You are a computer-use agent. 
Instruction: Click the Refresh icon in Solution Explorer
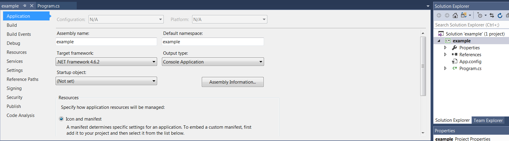pyautogui.click(x=500, y=15)
